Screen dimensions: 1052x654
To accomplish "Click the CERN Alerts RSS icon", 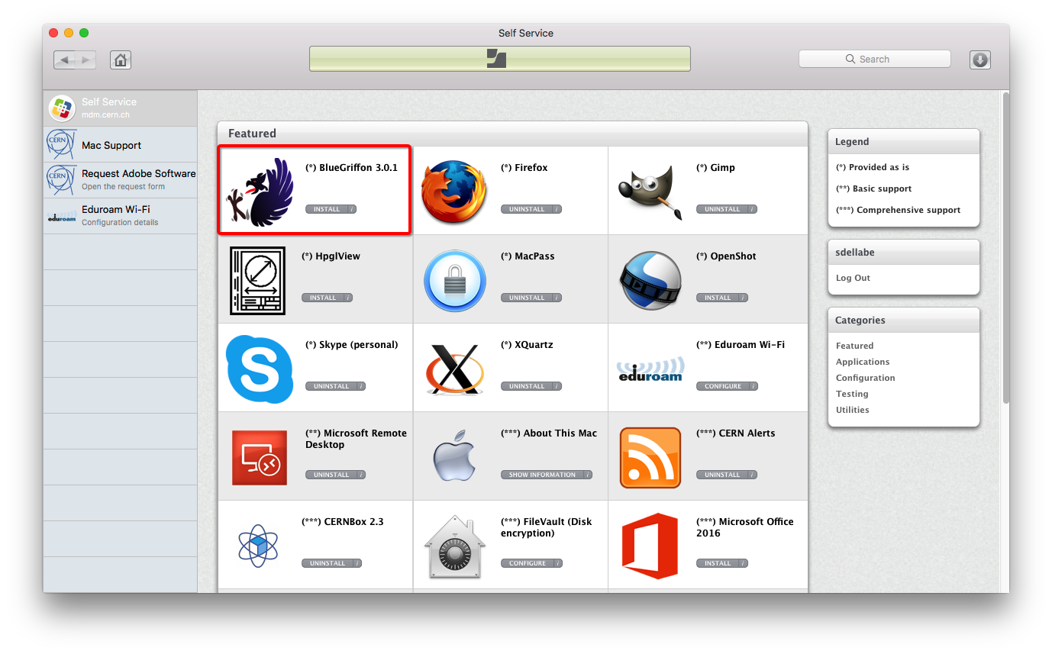I will (x=650, y=458).
